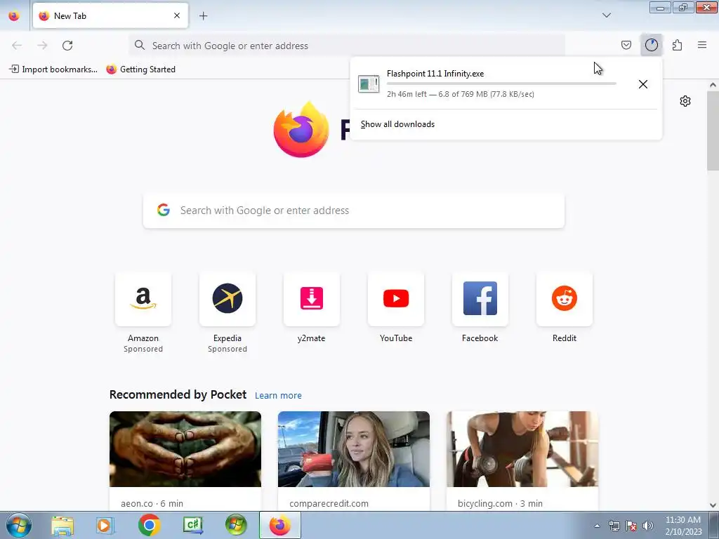Close the New Tab tab
719x539 pixels.
point(177,15)
